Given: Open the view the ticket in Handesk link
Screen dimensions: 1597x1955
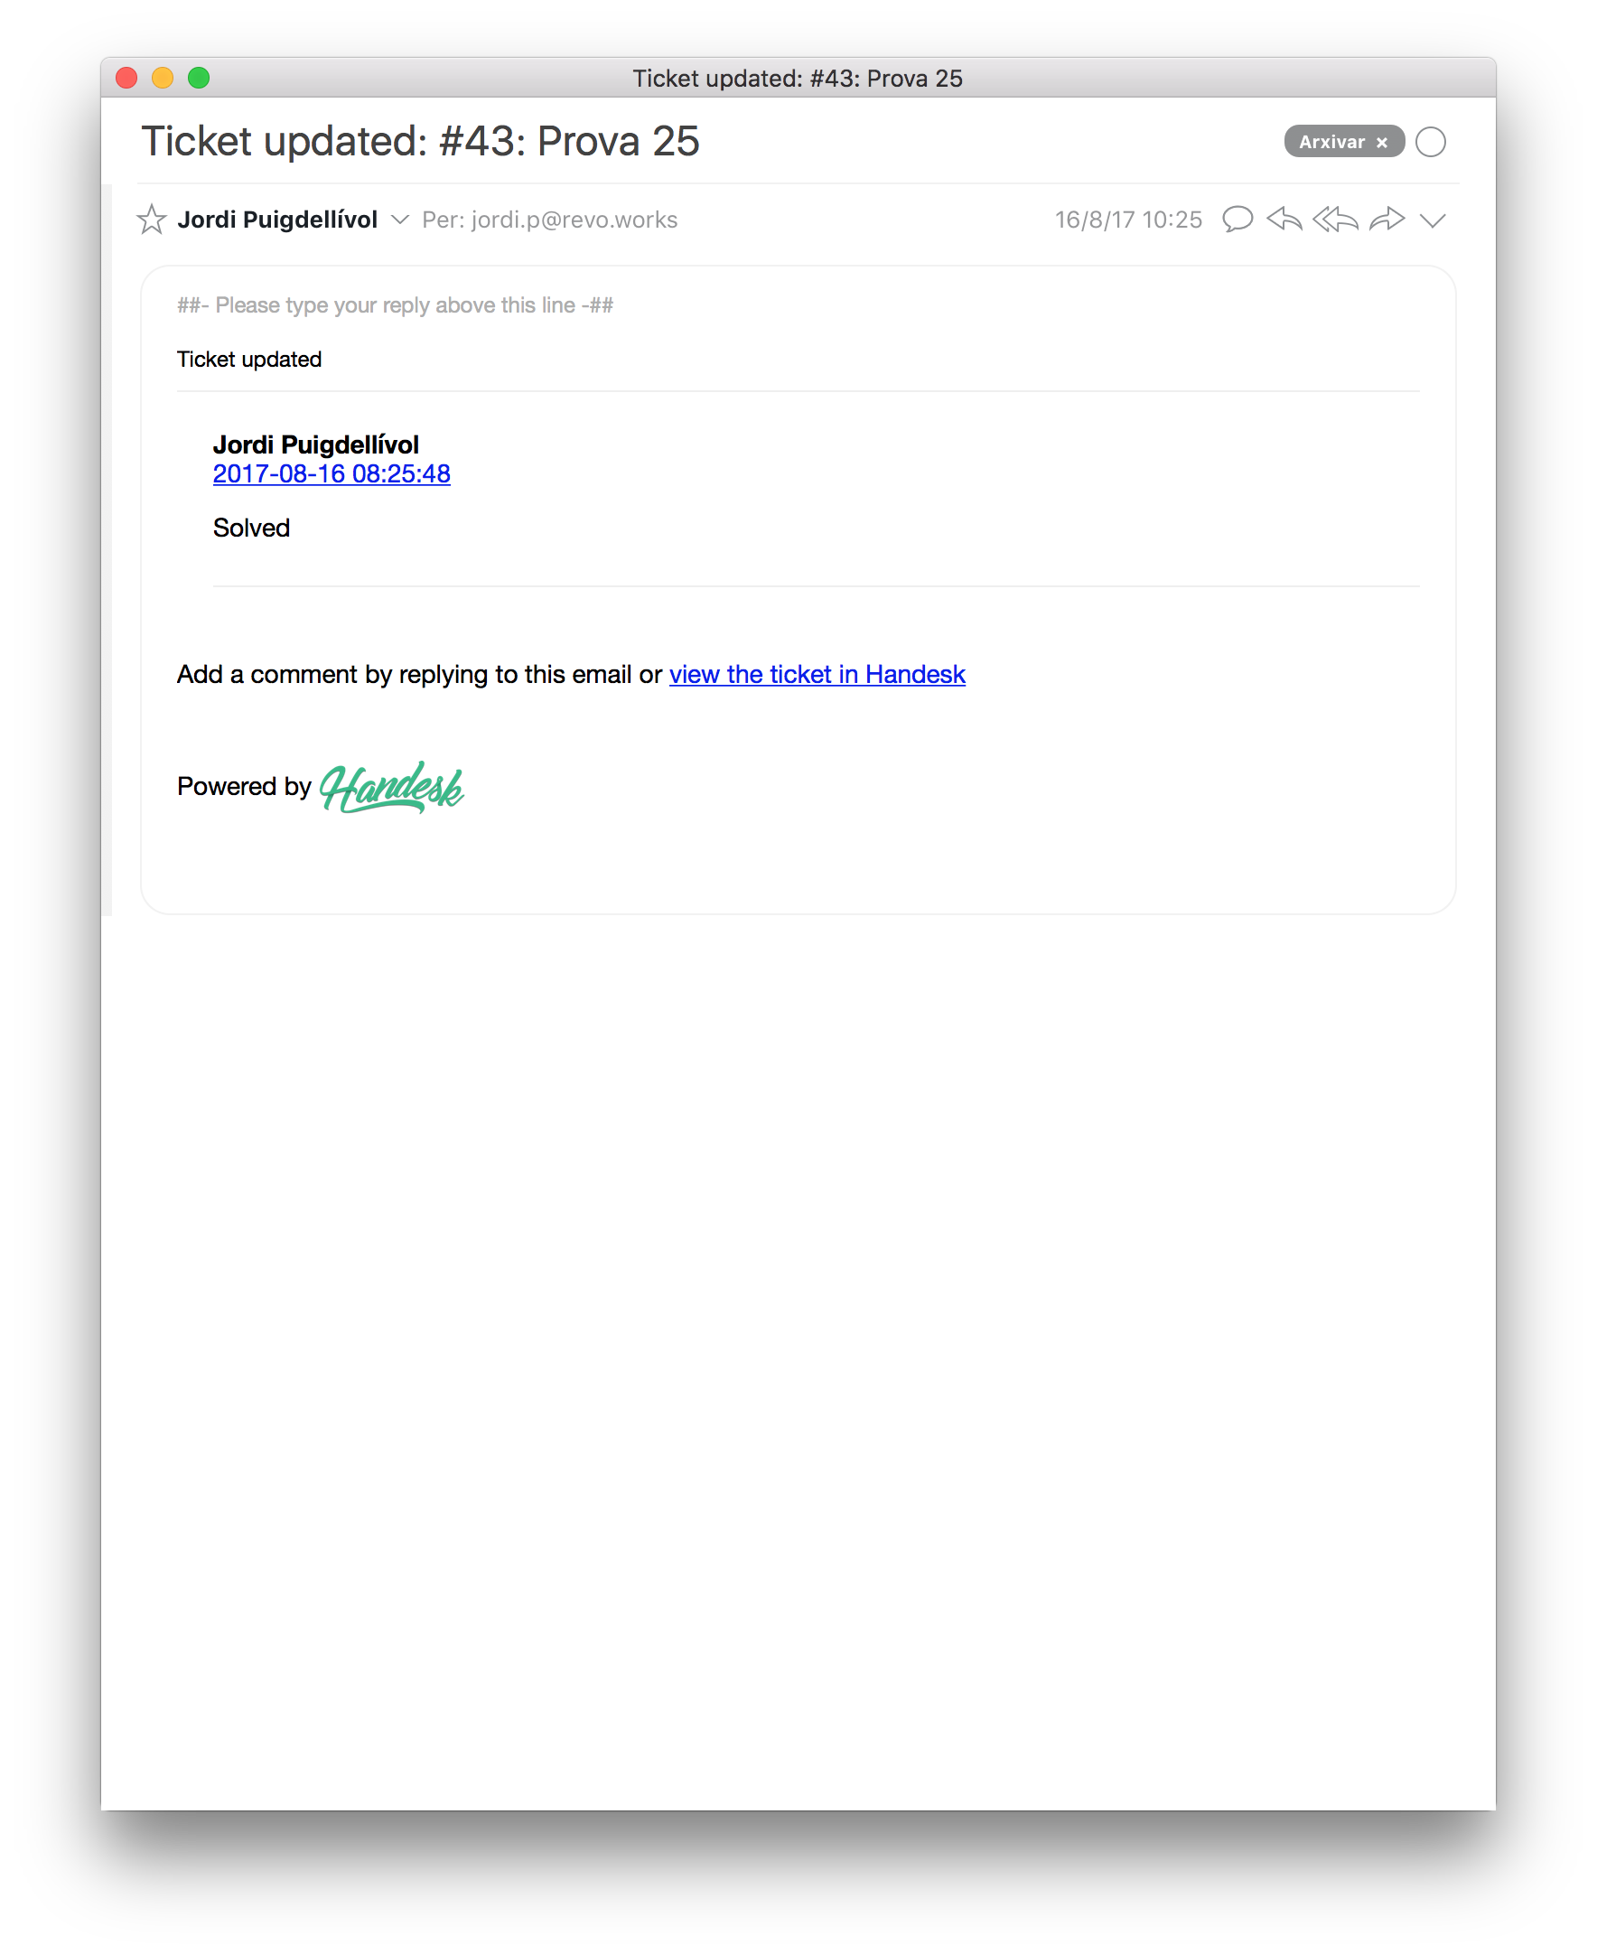Looking at the screenshot, I should tap(817, 675).
